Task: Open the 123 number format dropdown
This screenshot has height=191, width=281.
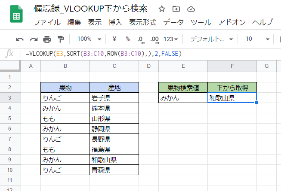Action: point(170,39)
